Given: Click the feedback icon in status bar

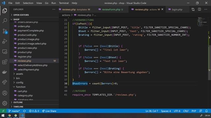Looking at the screenshot, I should coord(200,111).
